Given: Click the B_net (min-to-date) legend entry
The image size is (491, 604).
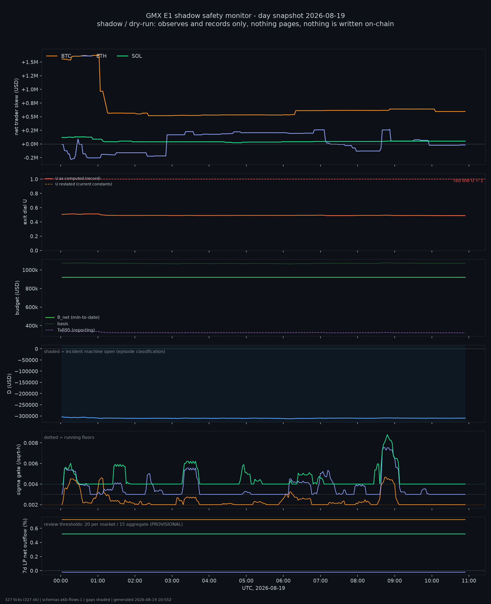Looking at the screenshot, I should click(72, 317).
